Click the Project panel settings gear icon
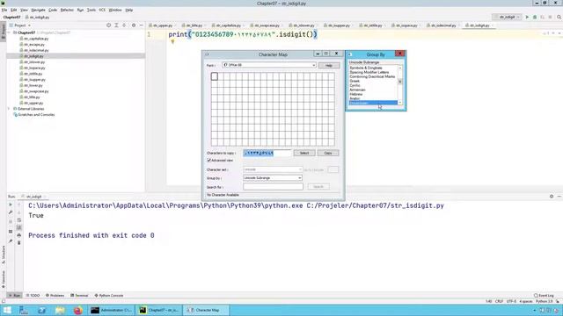563x316 pixels. point(134,25)
